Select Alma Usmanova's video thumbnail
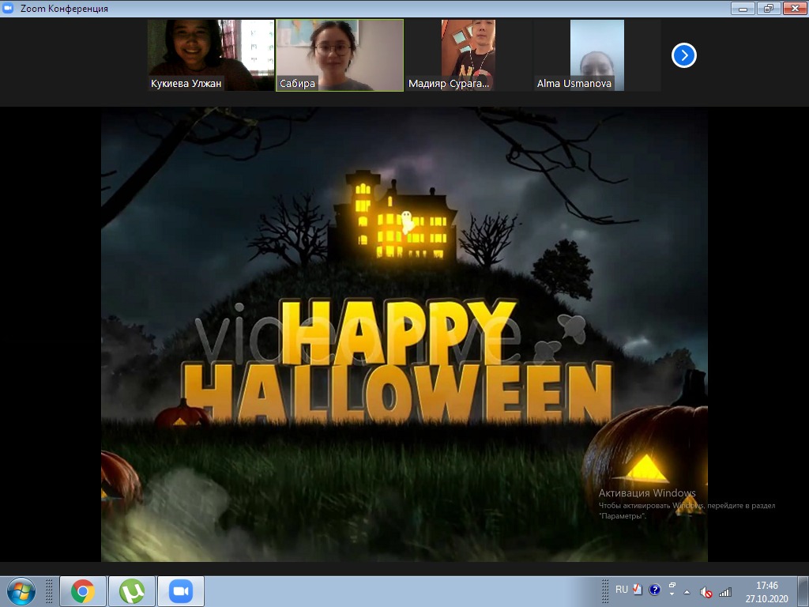 (x=597, y=55)
